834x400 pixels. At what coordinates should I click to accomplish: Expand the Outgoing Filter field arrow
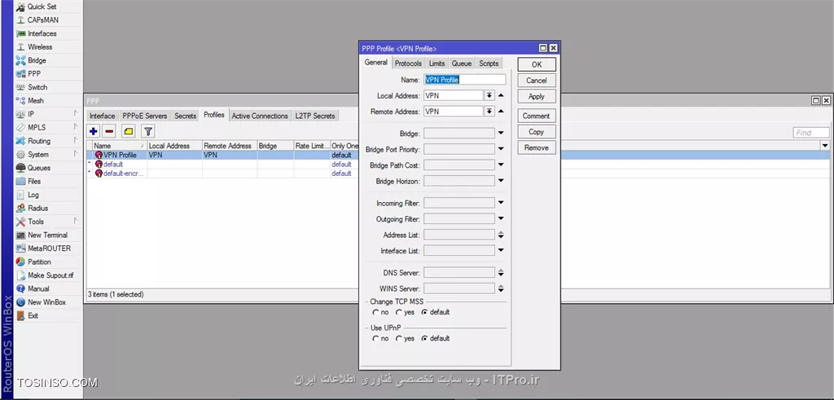click(501, 218)
